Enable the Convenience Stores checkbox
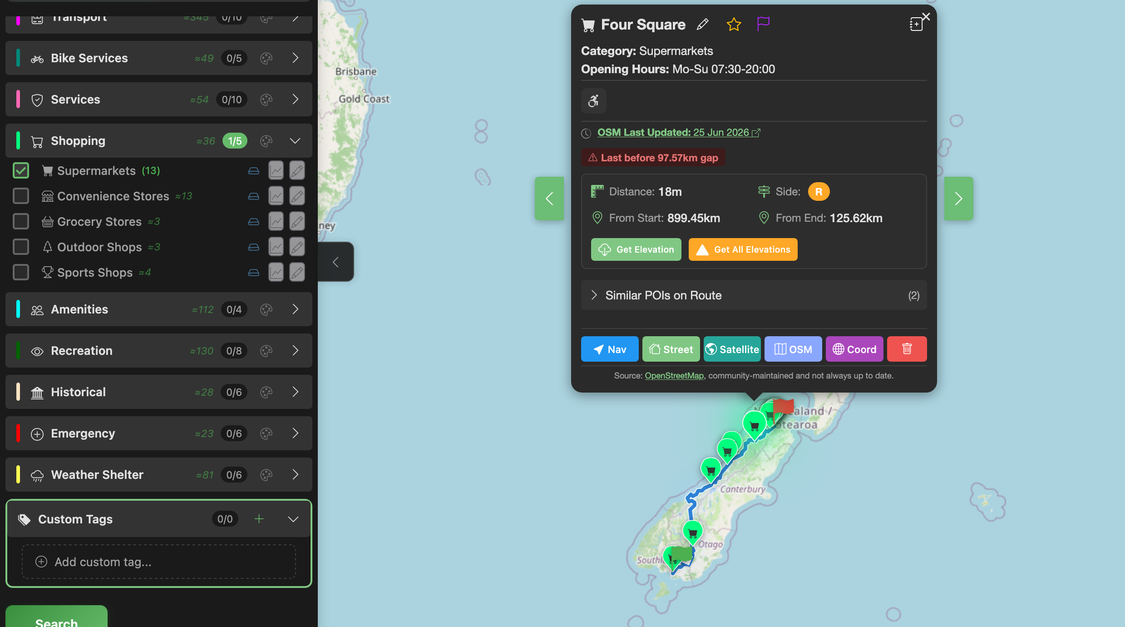Image resolution: width=1125 pixels, height=627 pixels. [x=21, y=196]
